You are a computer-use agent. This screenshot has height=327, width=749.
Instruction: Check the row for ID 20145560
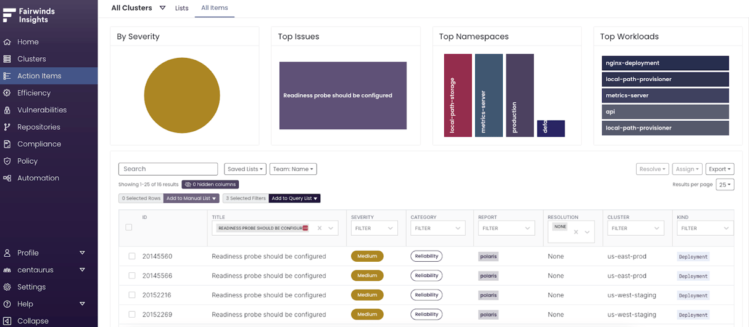132,256
